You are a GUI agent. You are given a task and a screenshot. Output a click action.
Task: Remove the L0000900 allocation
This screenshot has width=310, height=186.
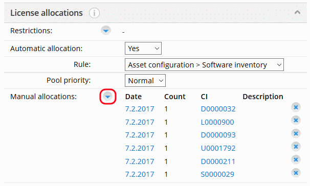click(x=296, y=120)
